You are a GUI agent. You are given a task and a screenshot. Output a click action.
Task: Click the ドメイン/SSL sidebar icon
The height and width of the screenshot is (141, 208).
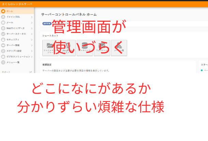pyautogui.click(x=3, y=17)
